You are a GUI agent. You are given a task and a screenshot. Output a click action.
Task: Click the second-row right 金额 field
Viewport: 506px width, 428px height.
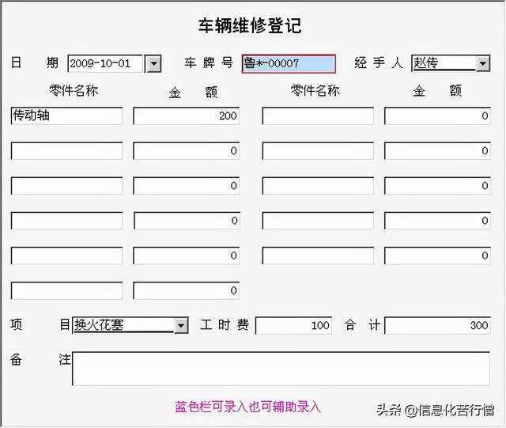point(437,151)
